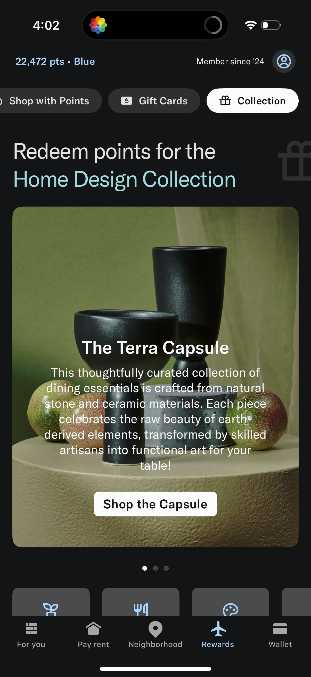Go to the second carousel page dot
The image size is (311, 677).
[x=155, y=568]
